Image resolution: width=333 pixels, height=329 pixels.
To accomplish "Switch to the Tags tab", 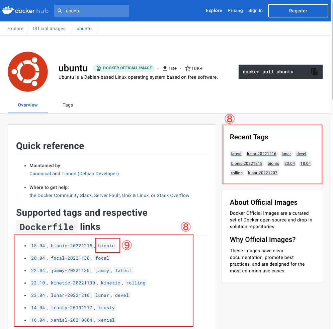I will (68, 105).
